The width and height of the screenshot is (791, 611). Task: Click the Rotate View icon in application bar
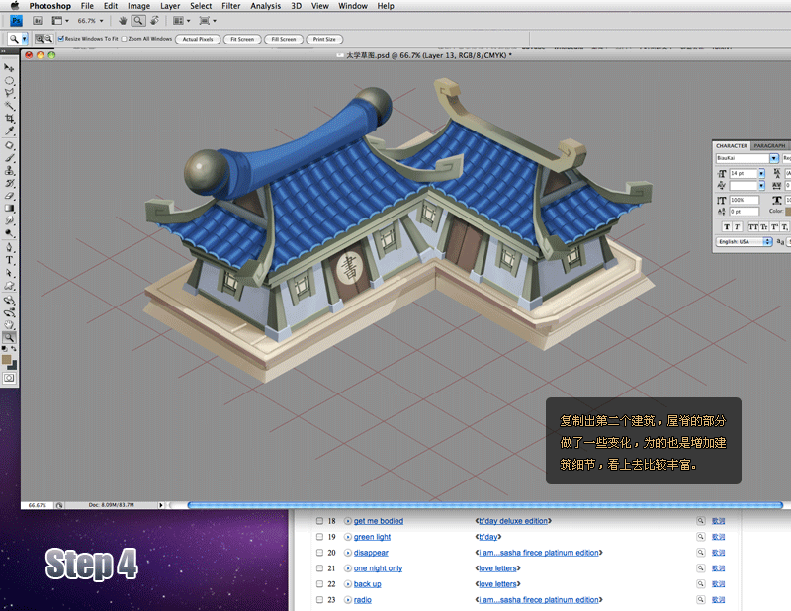tap(155, 21)
